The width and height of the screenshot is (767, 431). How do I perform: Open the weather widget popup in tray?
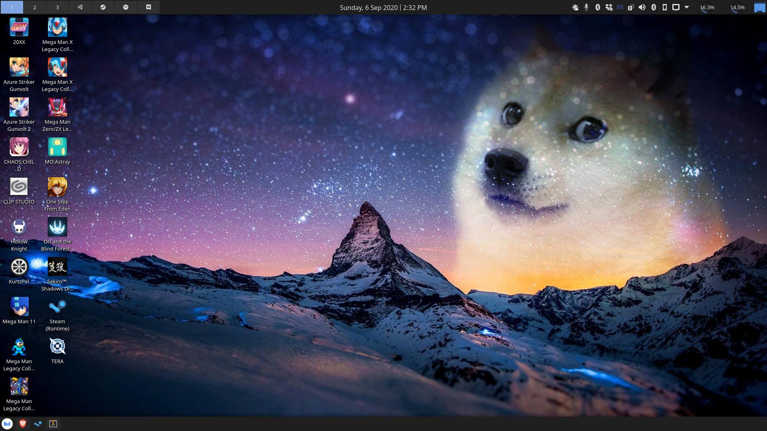[x=575, y=7]
